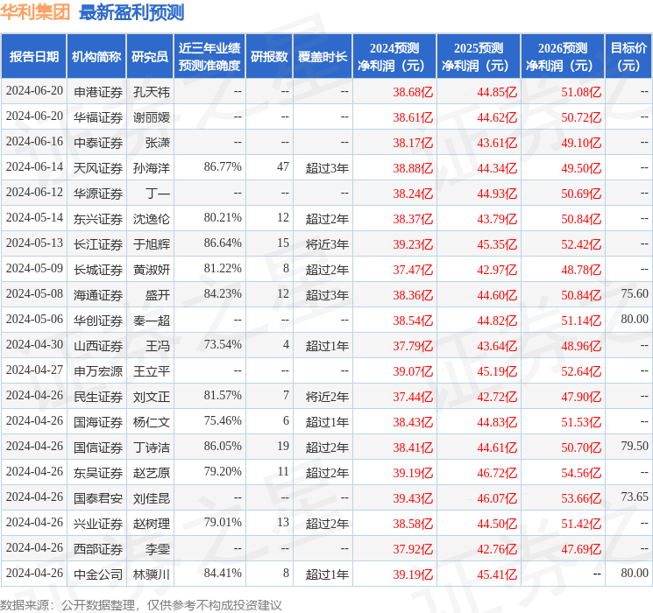Viewport: 653px width, 613px height.
Task: Click the date 2024-06-16
Action: (34, 142)
